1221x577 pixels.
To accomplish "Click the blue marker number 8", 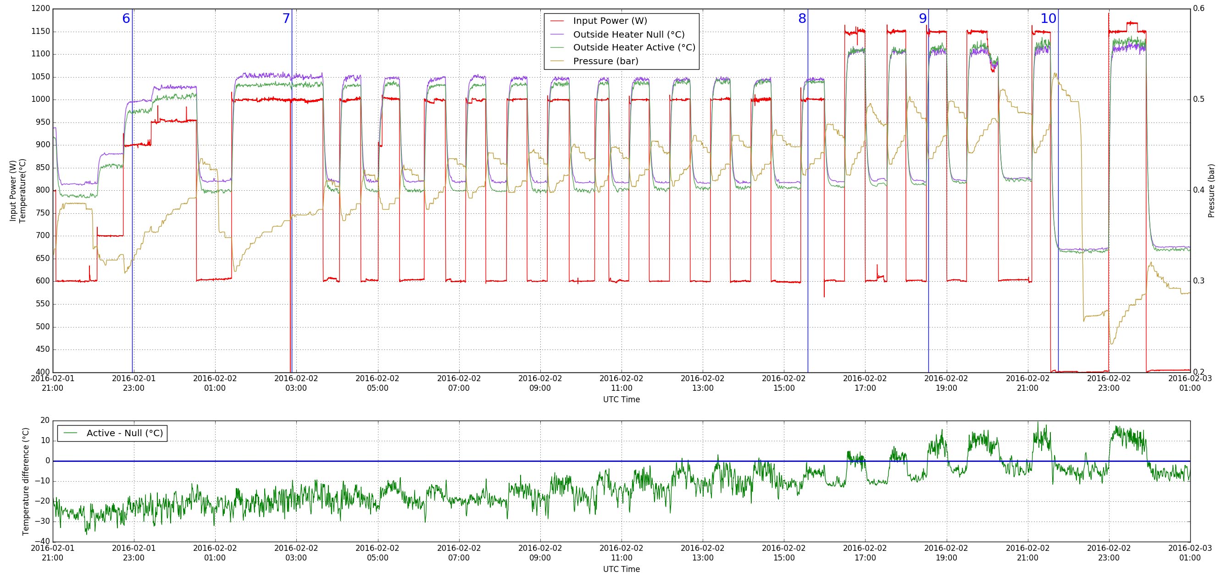I will [x=802, y=19].
